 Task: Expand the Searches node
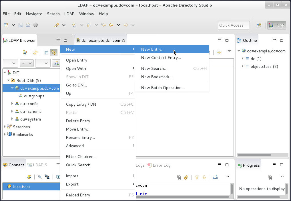[x=5, y=127]
